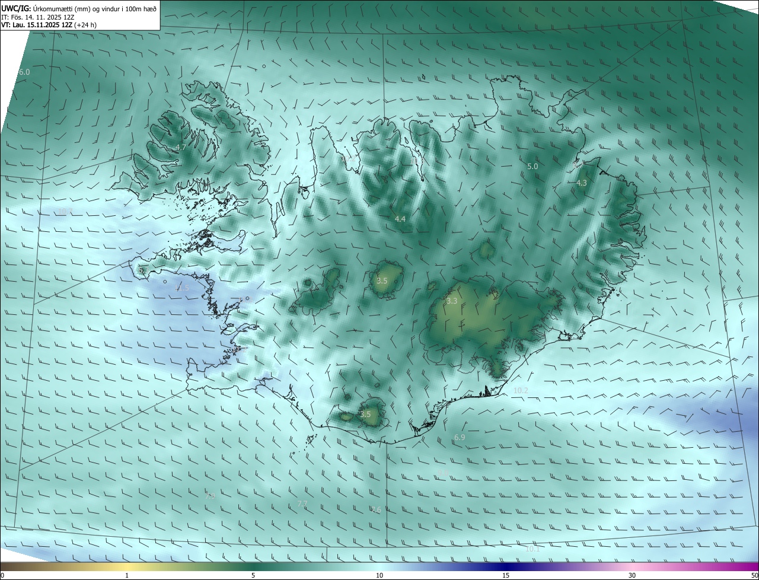
Task: Click the 50 tick on the color scale
Action: coord(754,575)
